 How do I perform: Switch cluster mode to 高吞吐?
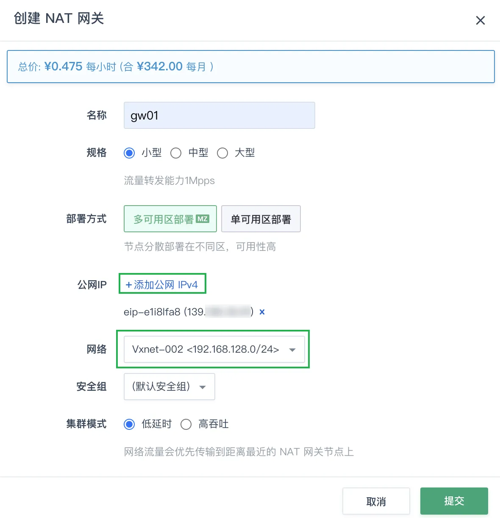point(186,424)
